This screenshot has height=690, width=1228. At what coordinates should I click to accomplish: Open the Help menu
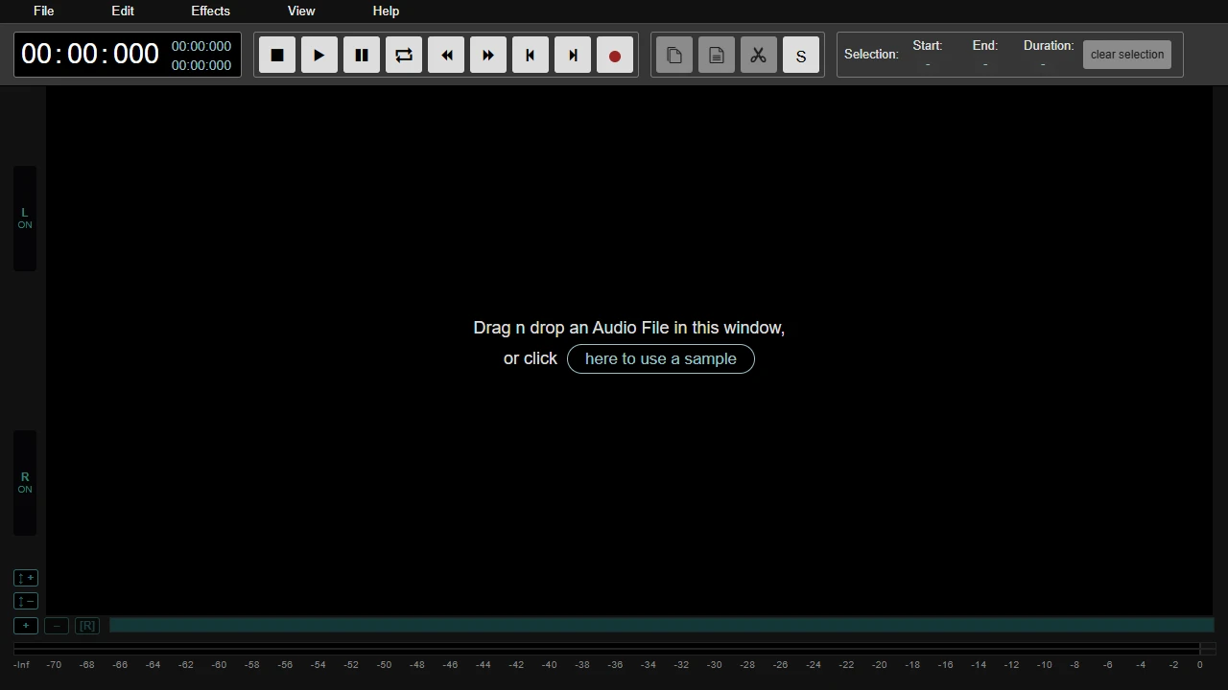(x=386, y=11)
